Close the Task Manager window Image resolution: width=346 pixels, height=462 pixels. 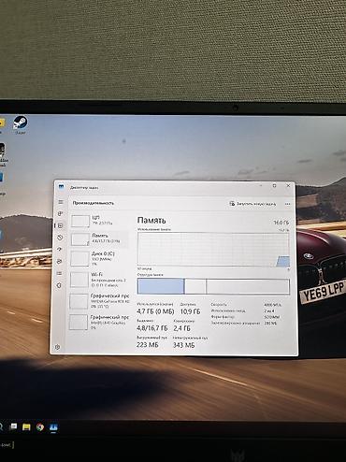click(288, 186)
